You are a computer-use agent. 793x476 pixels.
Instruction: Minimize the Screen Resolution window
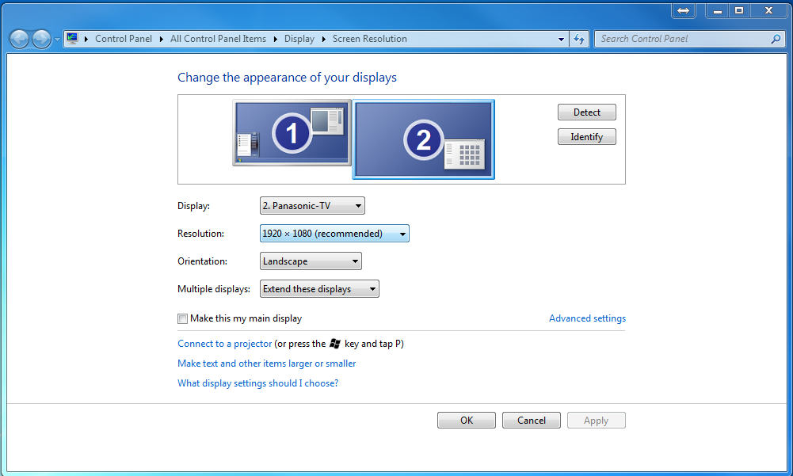click(717, 10)
